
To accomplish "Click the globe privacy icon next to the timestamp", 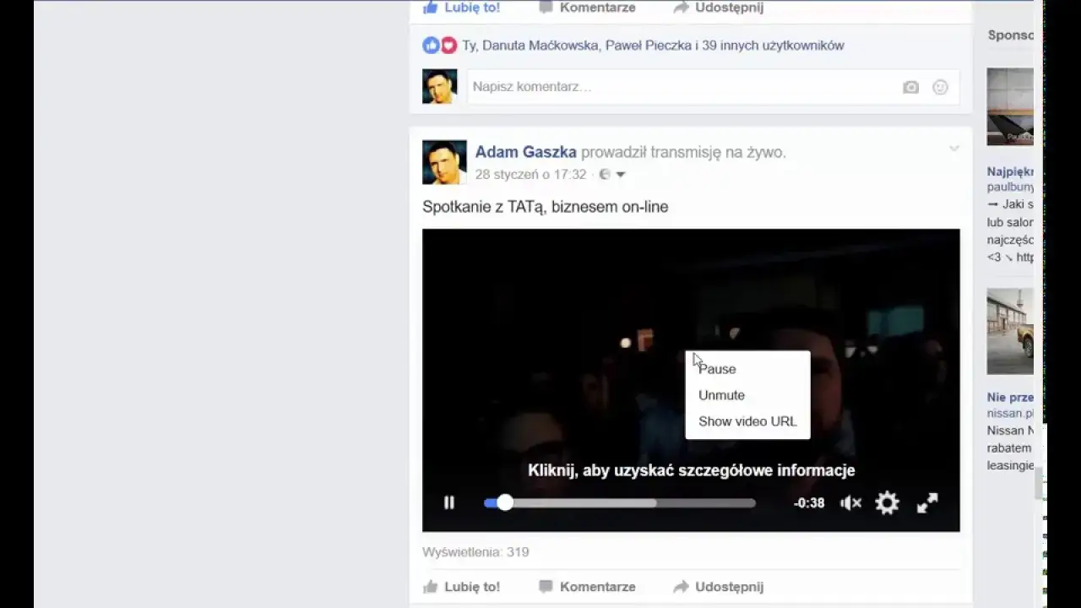I will point(605,174).
